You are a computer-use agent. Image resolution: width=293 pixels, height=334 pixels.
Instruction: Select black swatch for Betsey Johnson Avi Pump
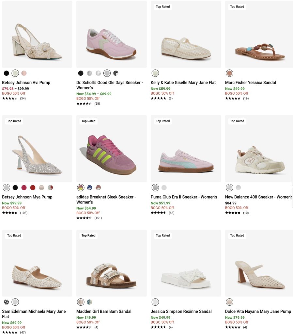7,73
